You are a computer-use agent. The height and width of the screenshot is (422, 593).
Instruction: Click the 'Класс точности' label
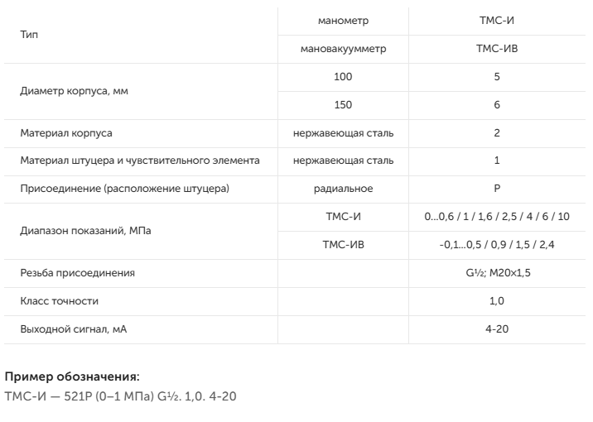60,301
